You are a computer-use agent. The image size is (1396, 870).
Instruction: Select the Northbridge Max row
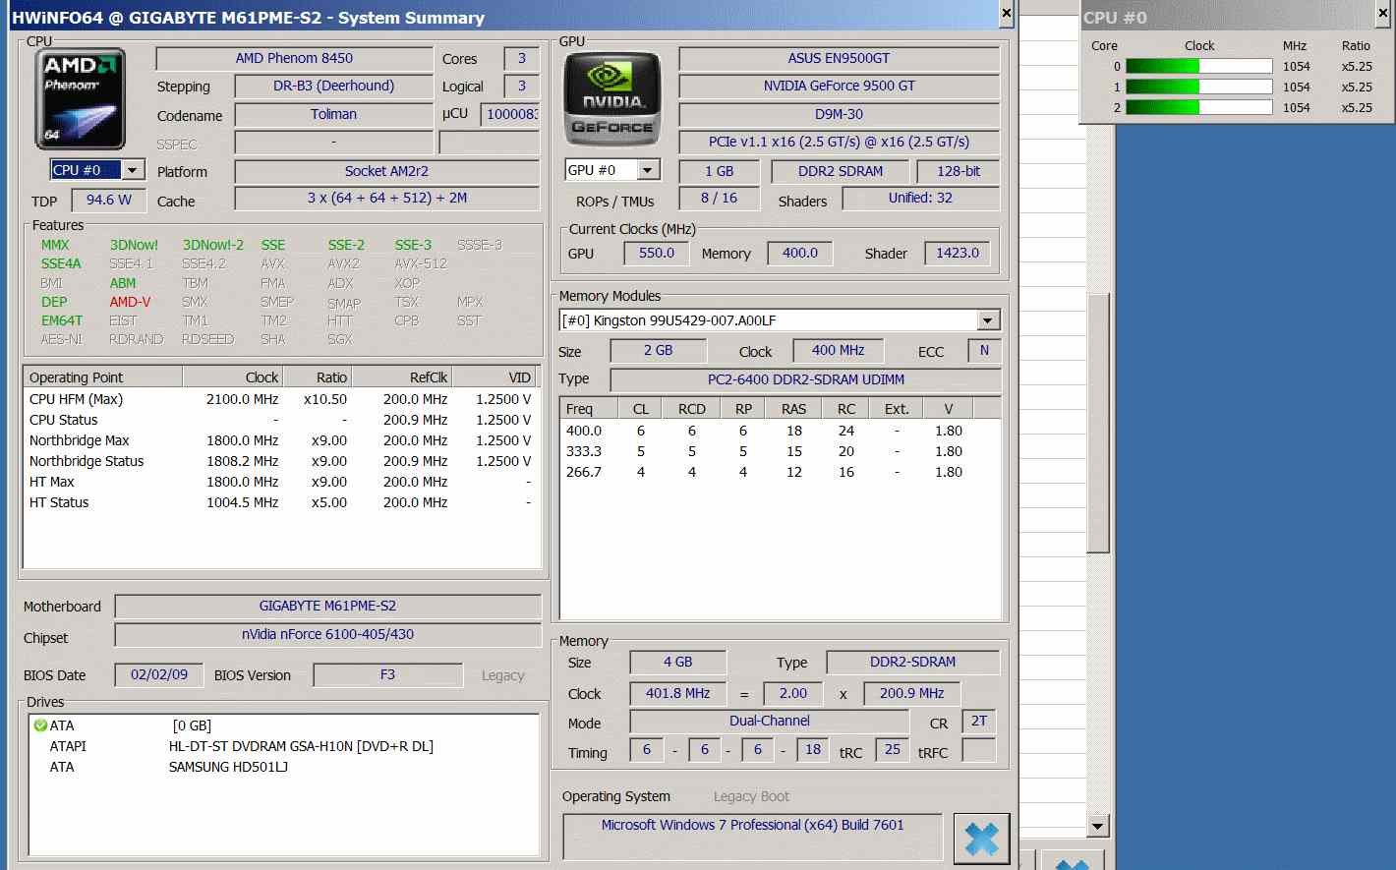coord(281,440)
